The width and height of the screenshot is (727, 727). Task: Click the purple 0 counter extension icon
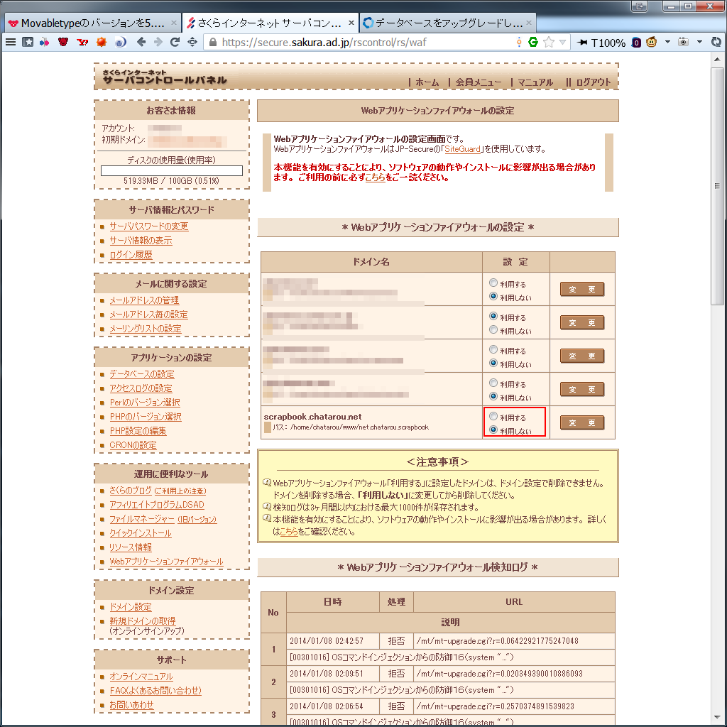point(637,43)
